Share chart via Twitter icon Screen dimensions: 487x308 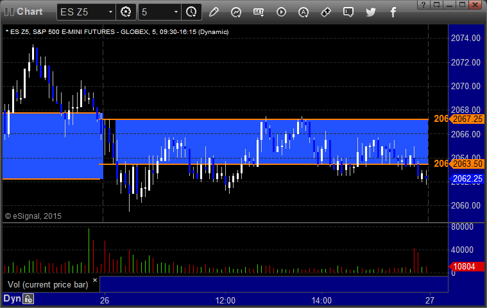point(370,12)
